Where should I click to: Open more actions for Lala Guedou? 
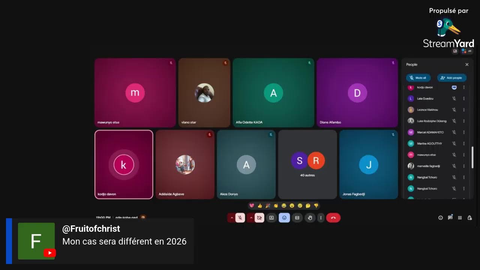464,99
